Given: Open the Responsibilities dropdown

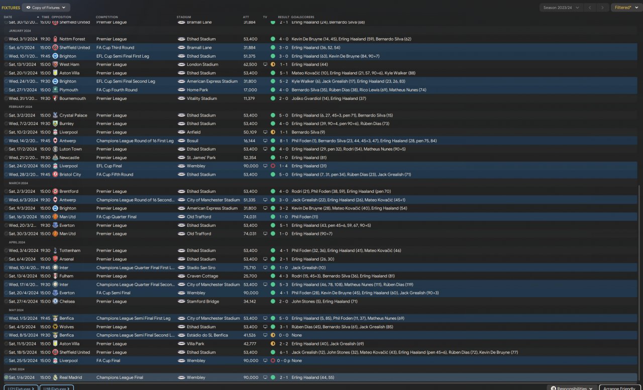Looking at the screenshot, I should coord(572,388).
